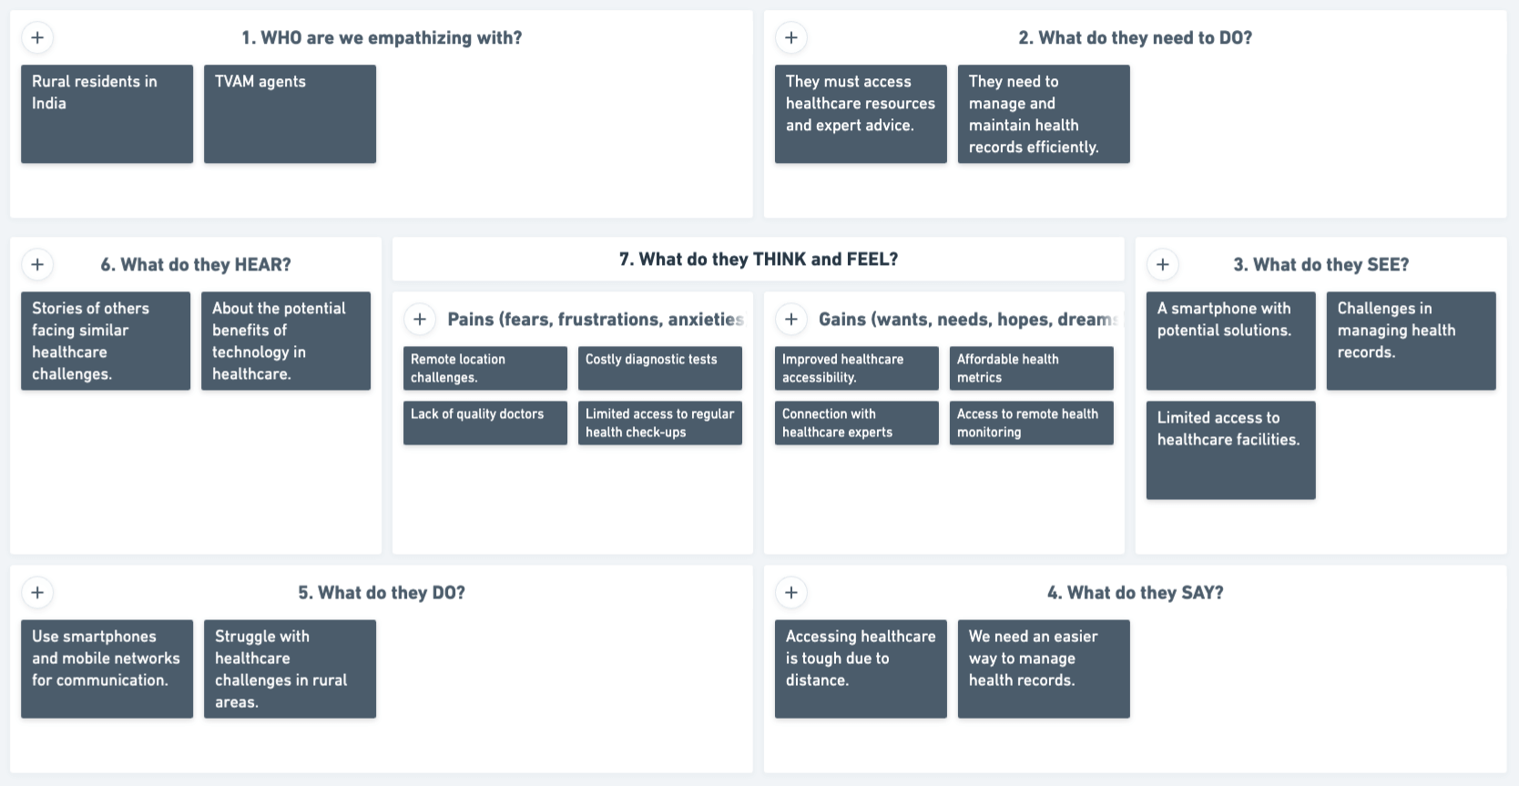This screenshot has width=1519, height=786.
Task: Add a new Pains note
Action: [420, 319]
